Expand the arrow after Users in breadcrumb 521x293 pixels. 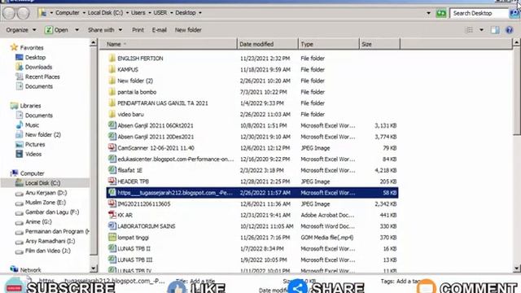tap(150, 13)
